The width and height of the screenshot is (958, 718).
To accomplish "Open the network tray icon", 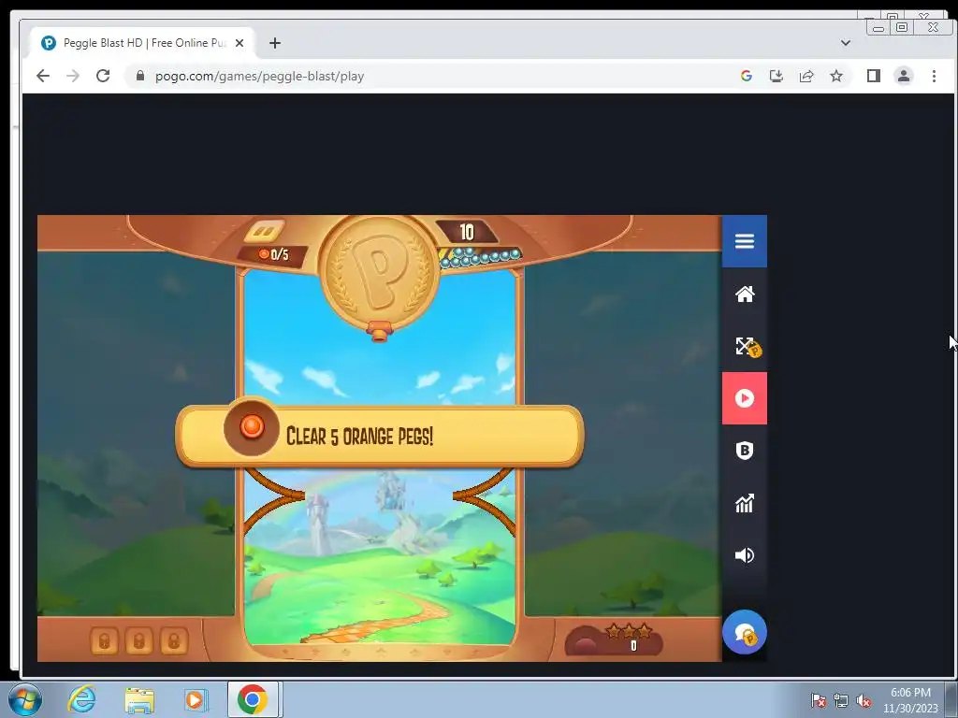I will pyautogui.click(x=841, y=701).
